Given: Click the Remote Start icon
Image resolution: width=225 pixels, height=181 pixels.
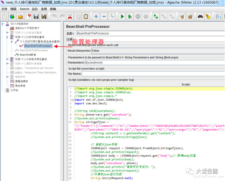Looking at the screenshot, I should pyautogui.click(x=156, y=16).
